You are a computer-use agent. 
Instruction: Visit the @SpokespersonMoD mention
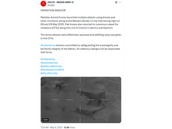pos(52,70)
